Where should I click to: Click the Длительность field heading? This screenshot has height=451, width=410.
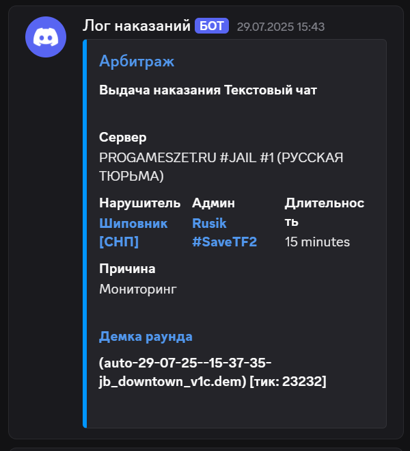(325, 212)
